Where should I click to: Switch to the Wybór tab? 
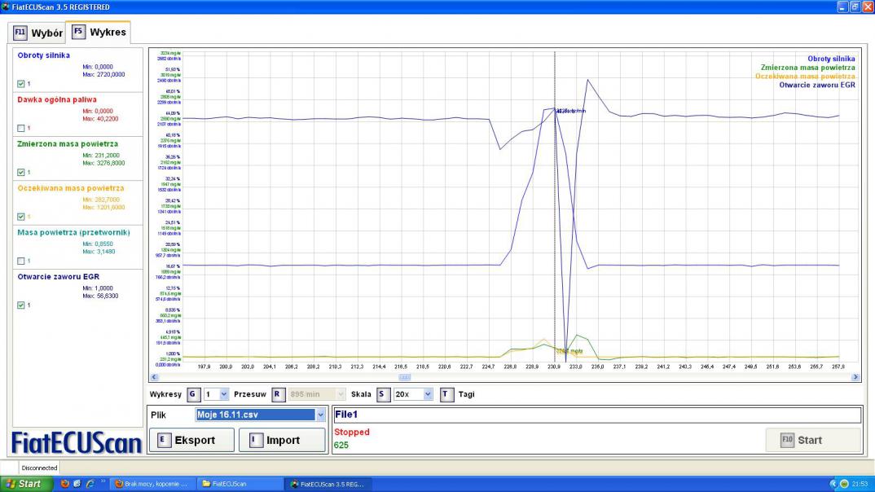37,33
